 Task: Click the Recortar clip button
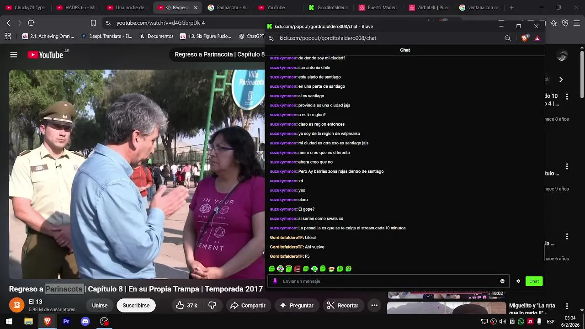(x=342, y=305)
